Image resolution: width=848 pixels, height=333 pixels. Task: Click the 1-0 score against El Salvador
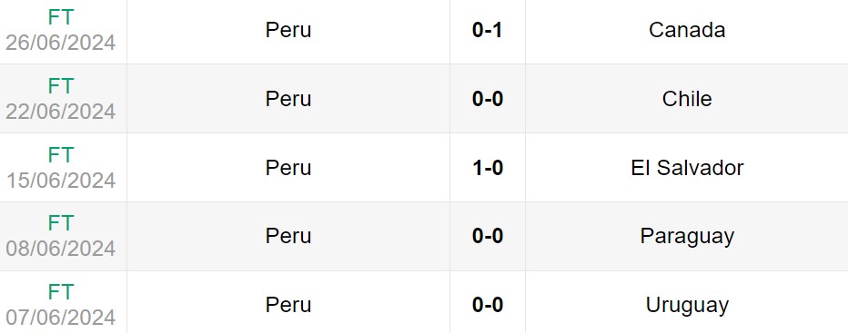click(x=488, y=168)
